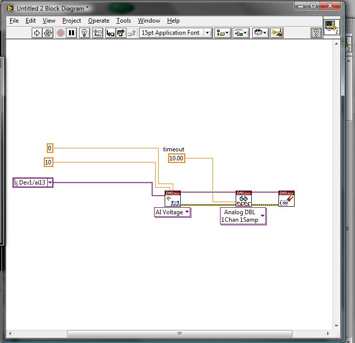355x343 pixels.
Task: Select the DAQmx Read VI node
Action: tap(243, 199)
